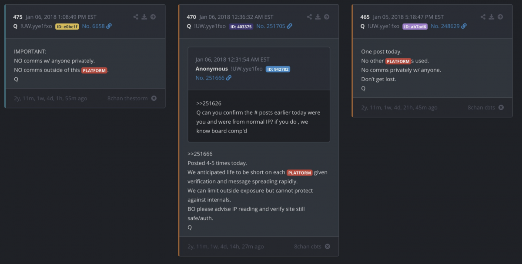Share post 470 with the share icon
Image resolution: width=522 pixels, height=264 pixels.
click(309, 17)
